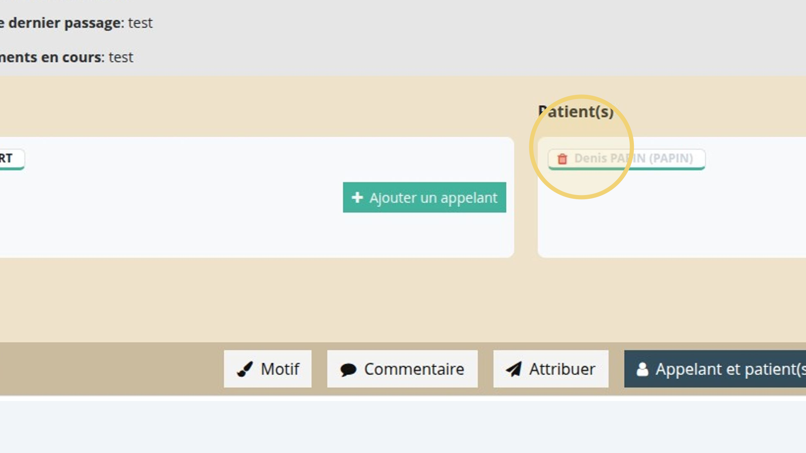Open the Commentaire section
806x453 pixels.
pos(402,369)
